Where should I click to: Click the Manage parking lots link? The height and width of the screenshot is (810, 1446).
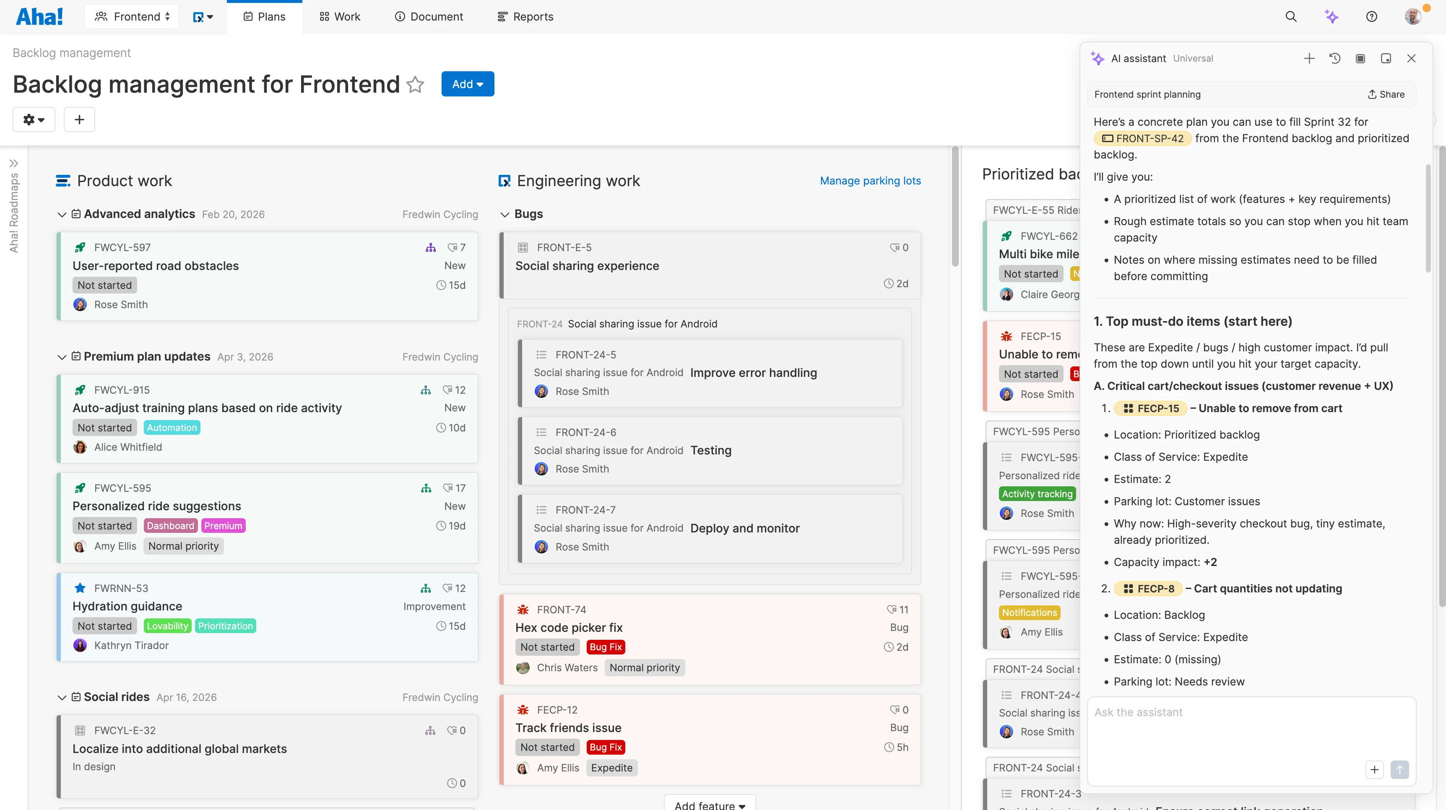pos(870,181)
